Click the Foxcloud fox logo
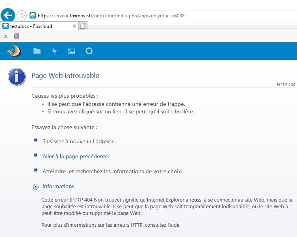Screen dimensions: 297x237 (14, 51)
